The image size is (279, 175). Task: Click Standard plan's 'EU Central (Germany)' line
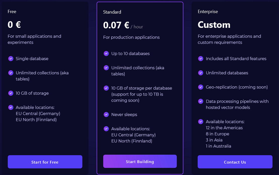133,135
